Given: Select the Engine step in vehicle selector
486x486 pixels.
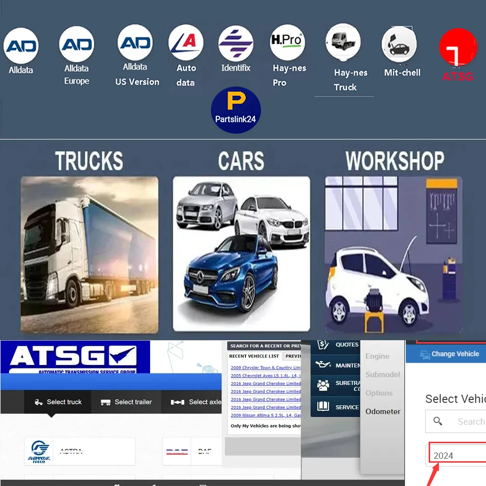Looking at the screenshot, I should [x=377, y=356].
